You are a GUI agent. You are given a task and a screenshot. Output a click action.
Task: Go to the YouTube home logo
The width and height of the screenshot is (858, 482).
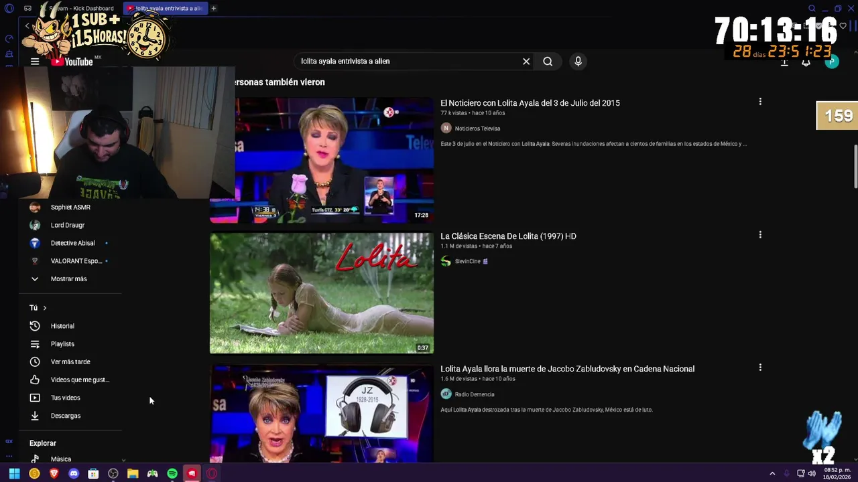(72, 62)
